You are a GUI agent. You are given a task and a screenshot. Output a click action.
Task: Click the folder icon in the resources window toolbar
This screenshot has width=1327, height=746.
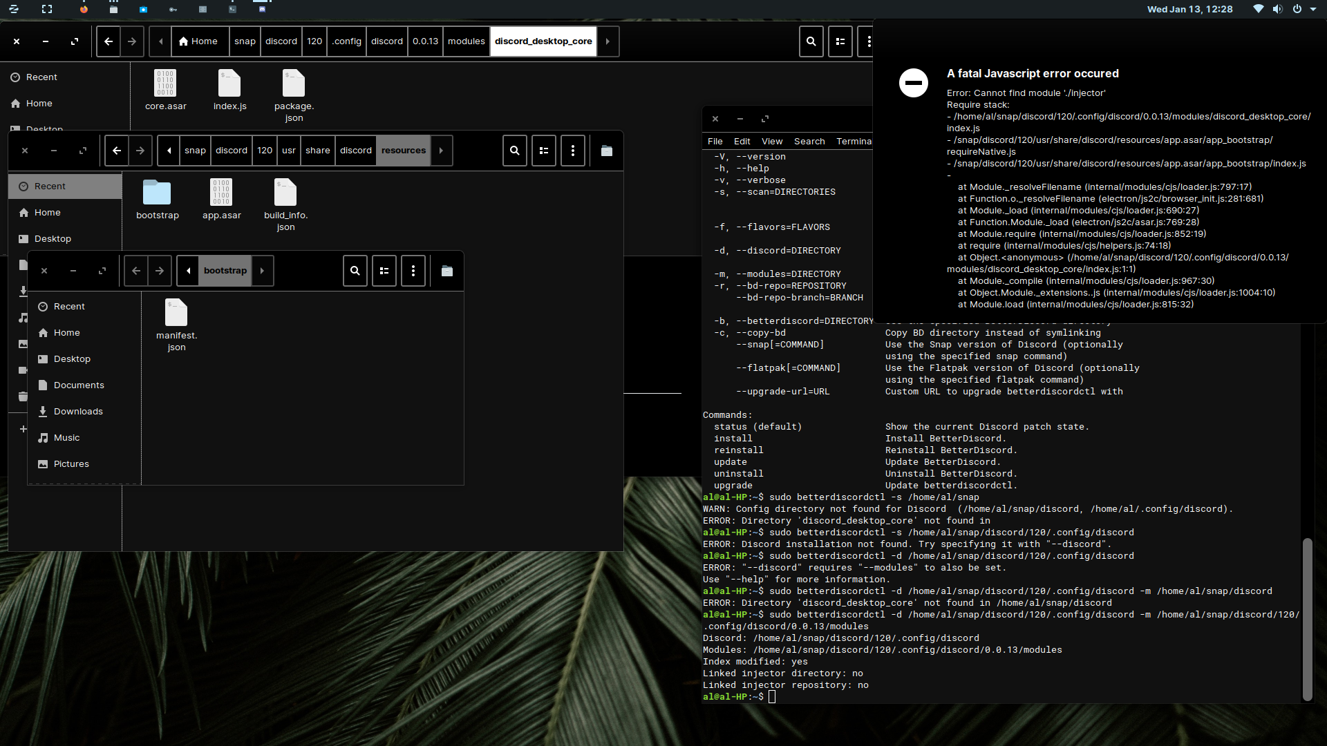tap(606, 151)
